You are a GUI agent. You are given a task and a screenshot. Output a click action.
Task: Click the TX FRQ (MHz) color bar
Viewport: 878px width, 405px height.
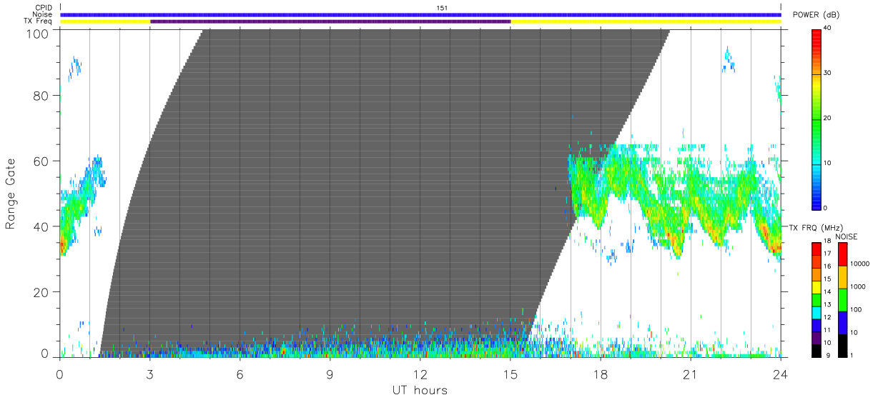tap(817, 299)
